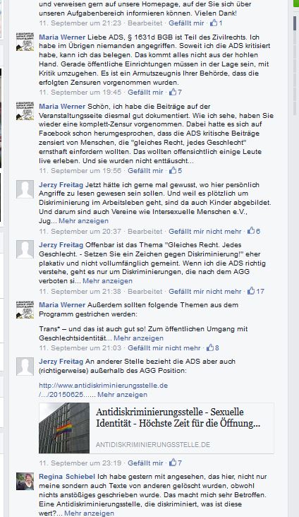Open Antidiskriminierungsstelle link preview thumbnail
This screenshot has height=517, width=299.
tap(64, 428)
